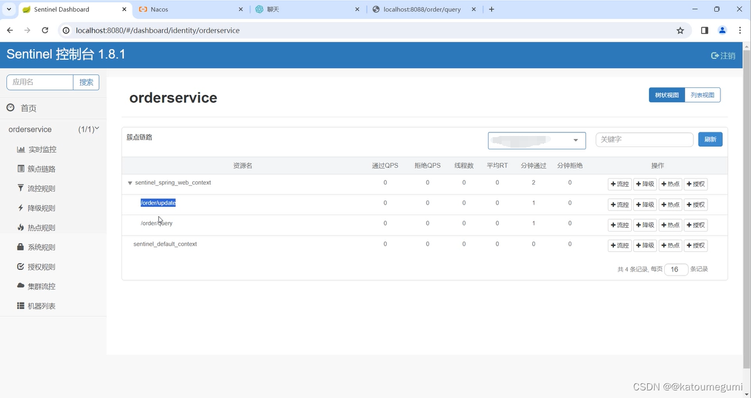
Task: Add 授权 rule for /order/query
Action: [695, 225]
